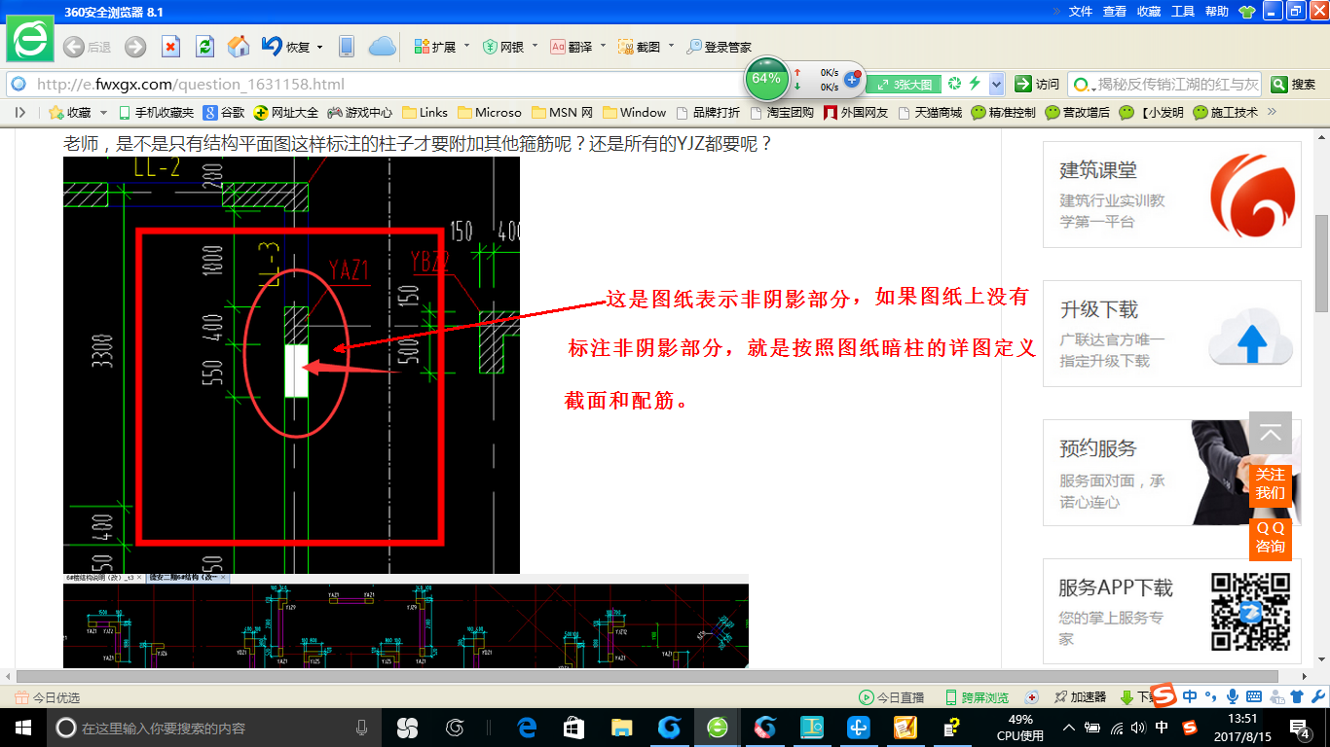Viewport: 1330px width, 747px height.
Task: Open the address bar history dropdown arrow
Action: 996,85
